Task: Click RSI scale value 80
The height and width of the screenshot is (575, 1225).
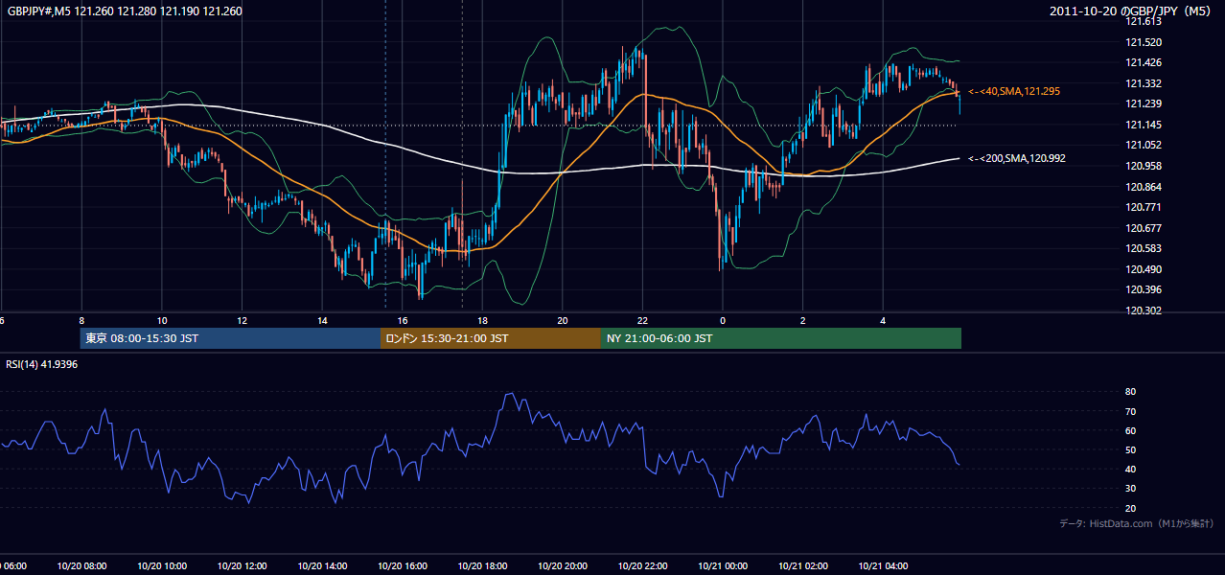Action: tap(1130, 392)
